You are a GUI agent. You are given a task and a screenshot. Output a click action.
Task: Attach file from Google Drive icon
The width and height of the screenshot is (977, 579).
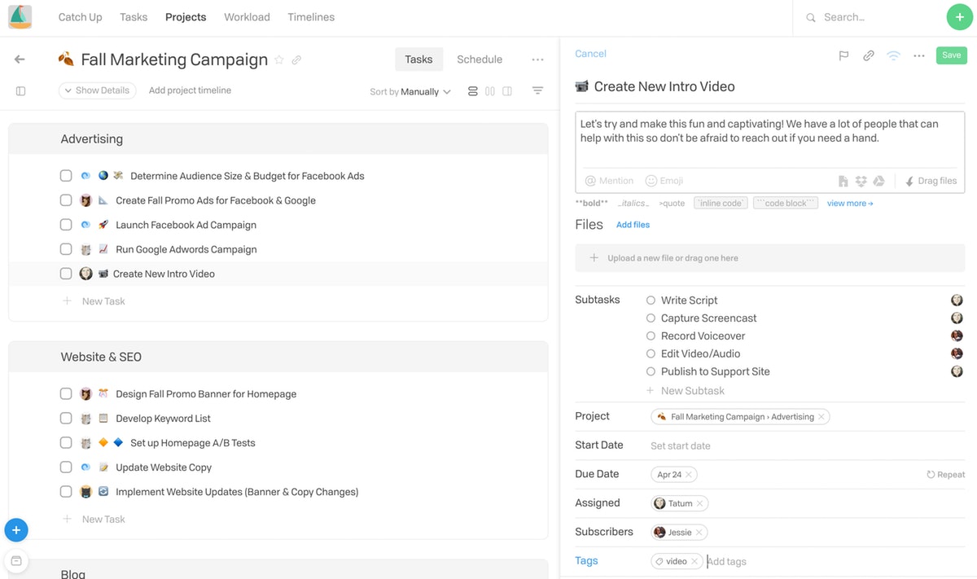coord(879,181)
